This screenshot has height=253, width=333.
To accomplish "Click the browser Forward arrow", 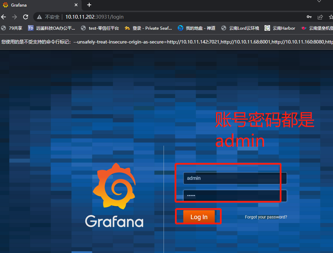I will (15, 17).
